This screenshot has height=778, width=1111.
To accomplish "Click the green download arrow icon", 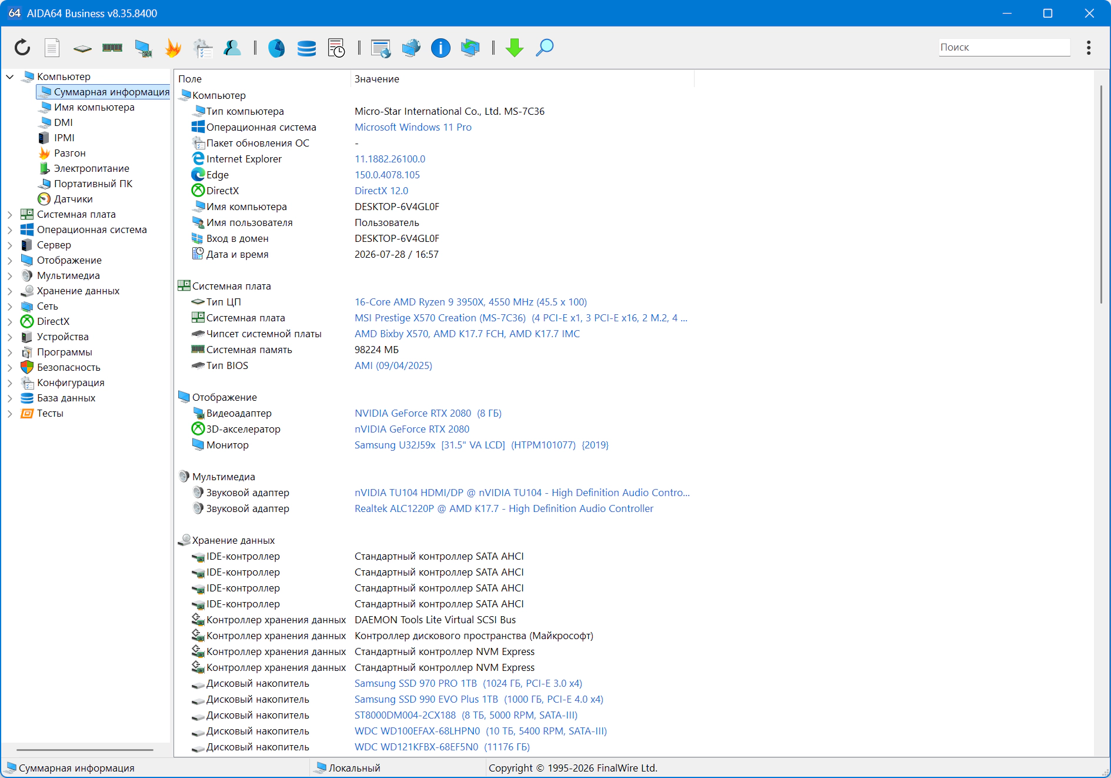I will [515, 48].
